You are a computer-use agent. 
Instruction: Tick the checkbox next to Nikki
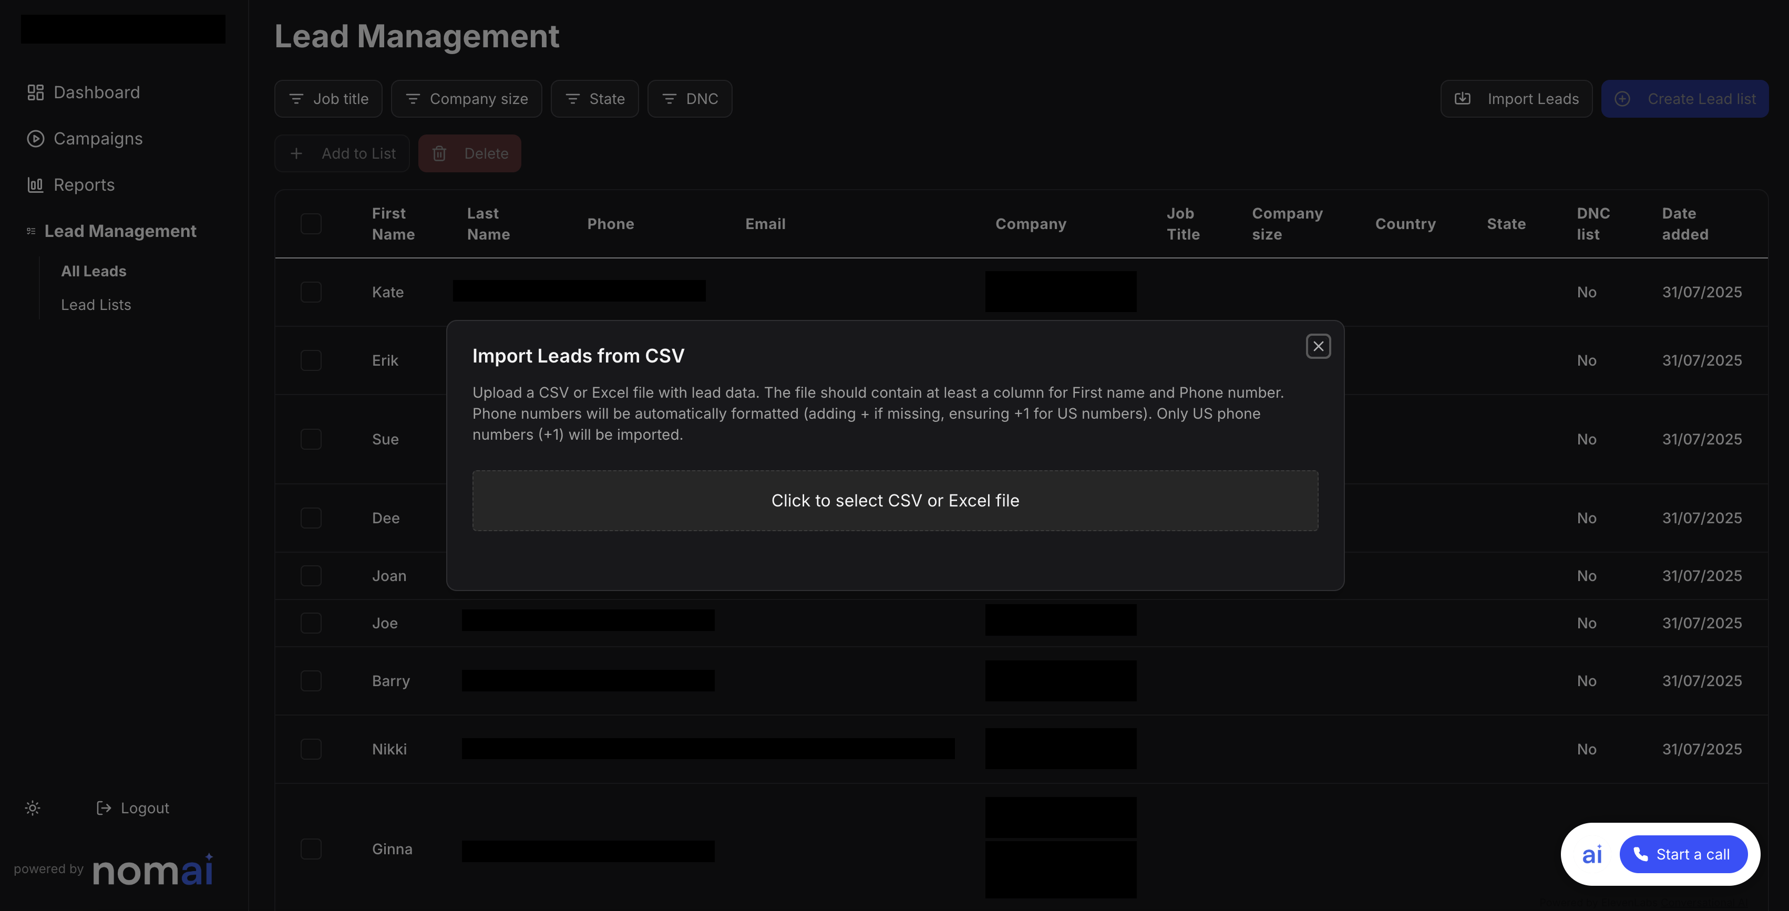tap(311, 749)
